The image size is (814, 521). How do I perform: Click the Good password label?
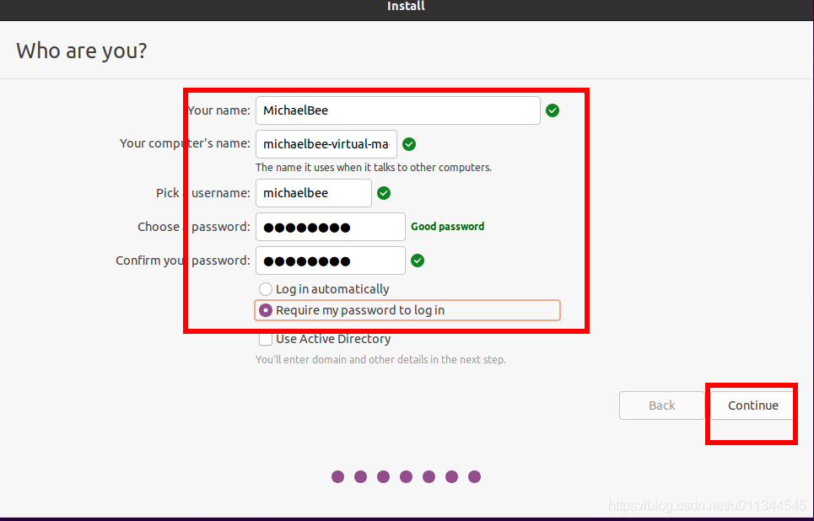(x=448, y=227)
